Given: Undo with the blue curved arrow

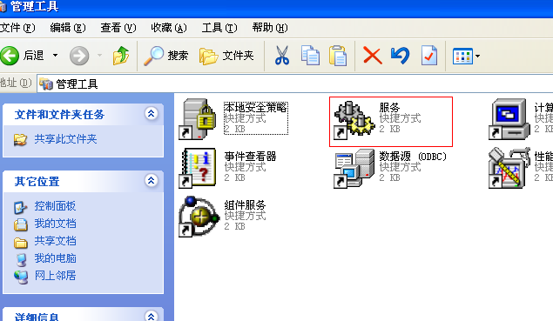Looking at the screenshot, I should 401,56.
